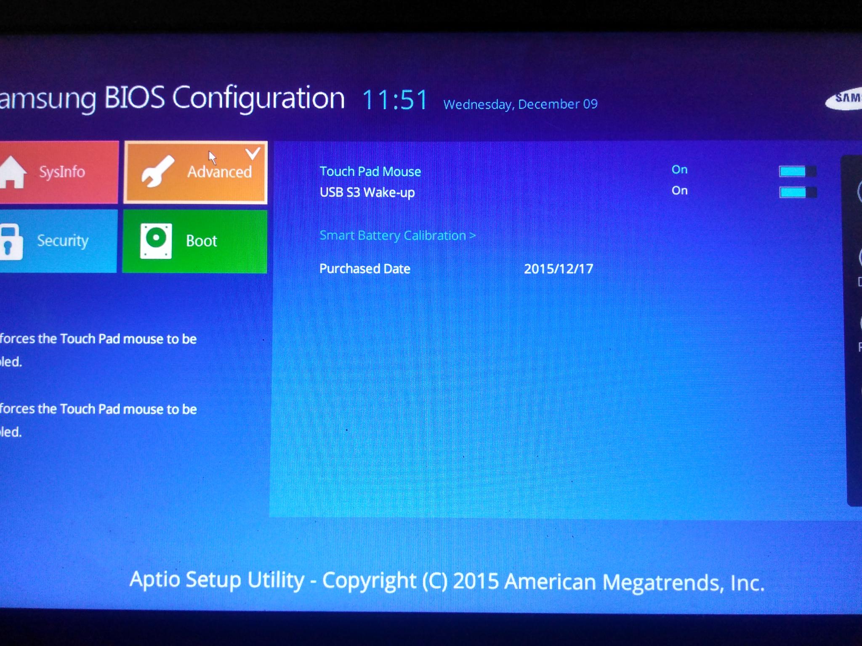The width and height of the screenshot is (862, 646).
Task: Select the USB S3 Wake-up label
Action: pos(367,193)
